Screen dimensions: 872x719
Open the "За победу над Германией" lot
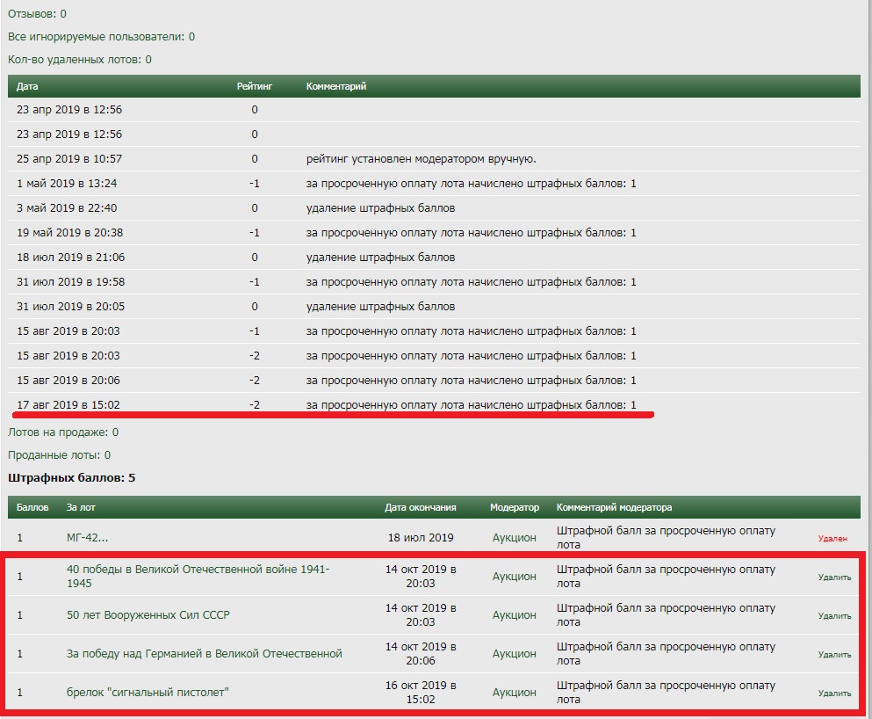coord(204,654)
